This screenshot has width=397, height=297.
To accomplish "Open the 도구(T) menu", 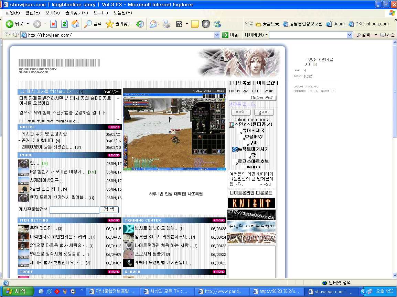I will pos(101,13).
